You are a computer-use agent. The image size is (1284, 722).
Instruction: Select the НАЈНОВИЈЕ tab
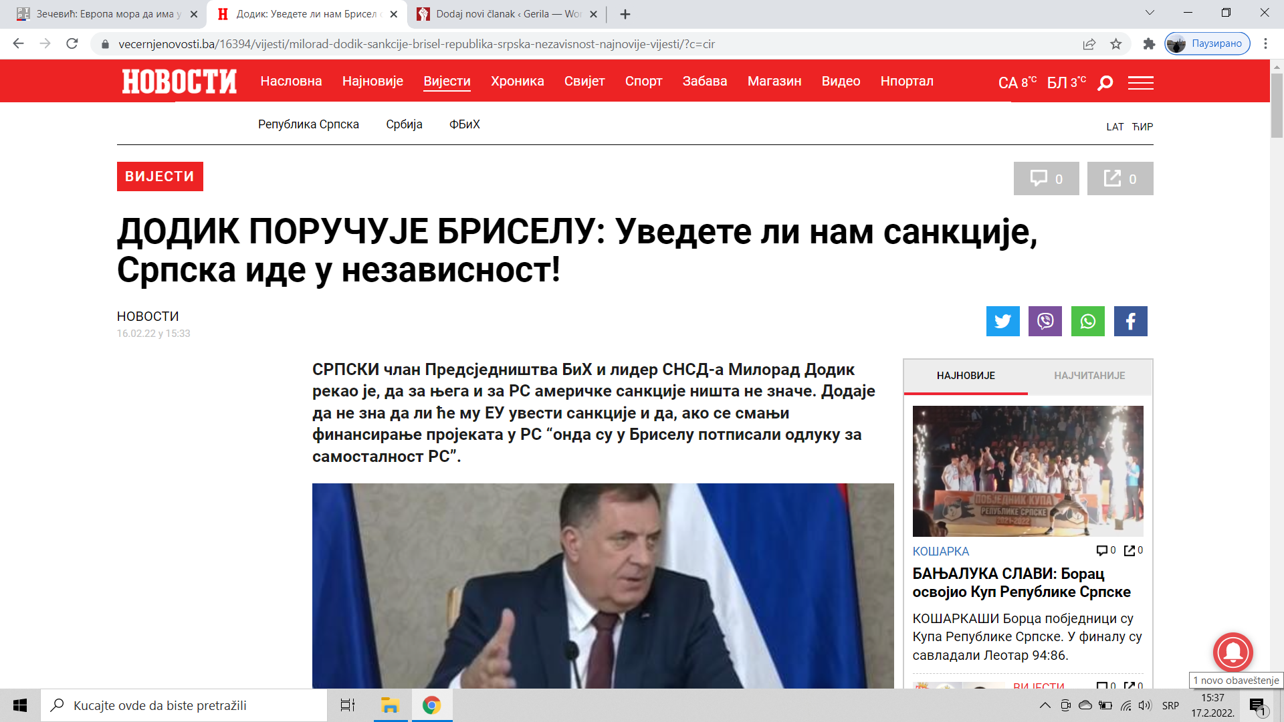click(966, 376)
